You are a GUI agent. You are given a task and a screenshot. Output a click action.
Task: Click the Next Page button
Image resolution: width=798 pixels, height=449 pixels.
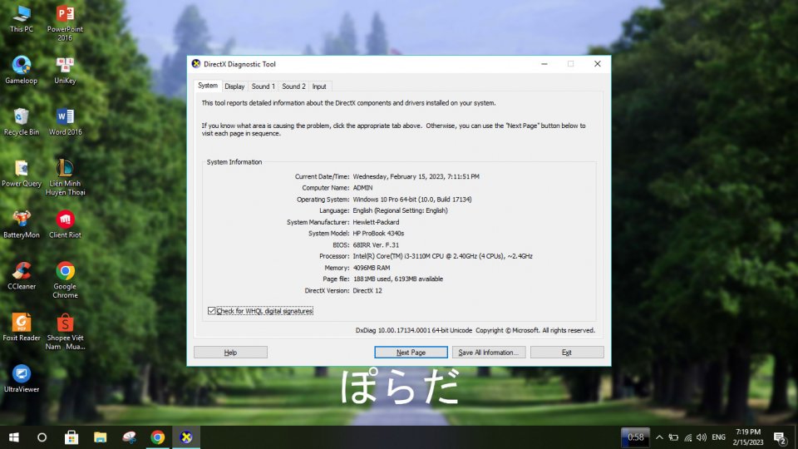pyautogui.click(x=411, y=353)
